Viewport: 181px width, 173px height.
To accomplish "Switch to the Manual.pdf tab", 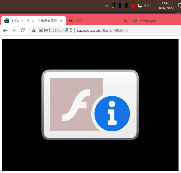I will click(156, 21).
